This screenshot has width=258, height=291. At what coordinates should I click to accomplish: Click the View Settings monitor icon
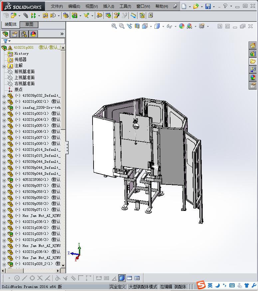202,26
